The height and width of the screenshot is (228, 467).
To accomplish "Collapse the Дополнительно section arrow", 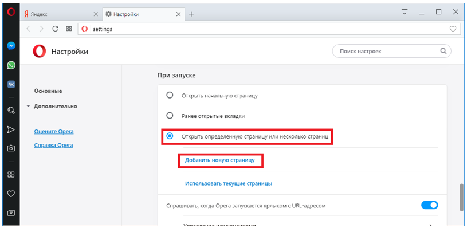I will [x=28, y=106].
